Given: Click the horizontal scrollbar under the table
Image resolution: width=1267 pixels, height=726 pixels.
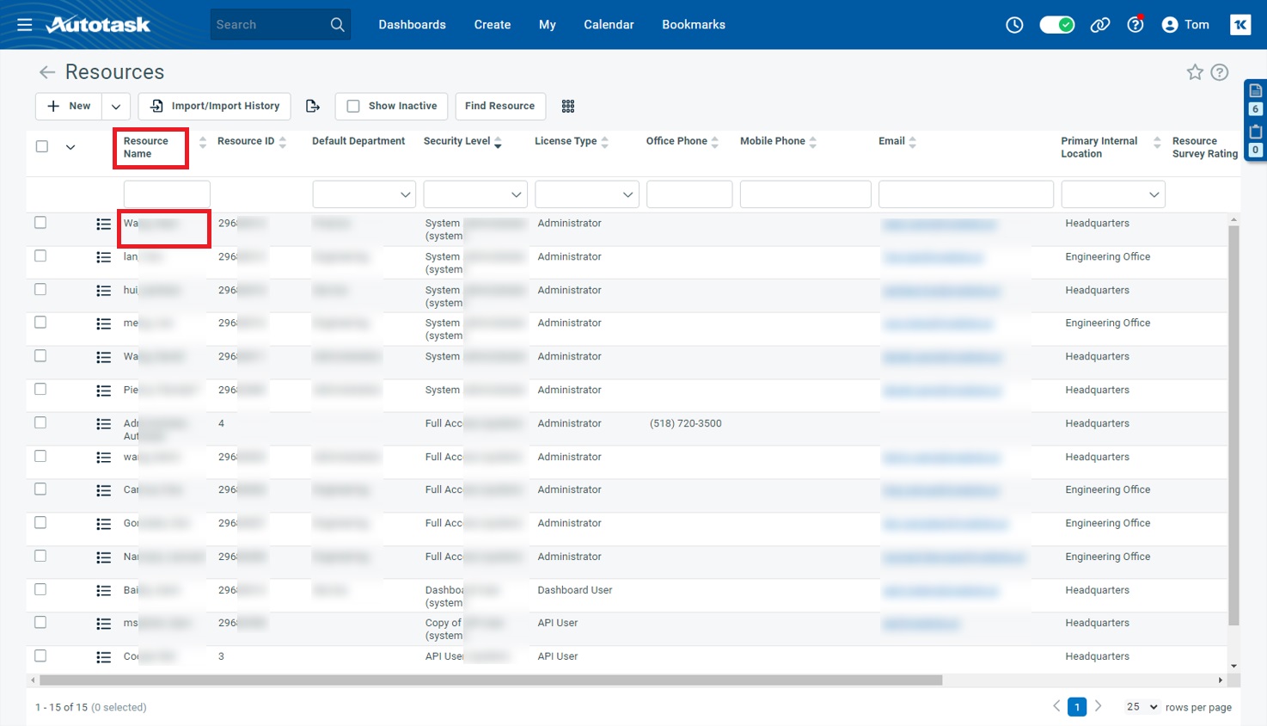Looking at the screenshot, I should [490, 680].
